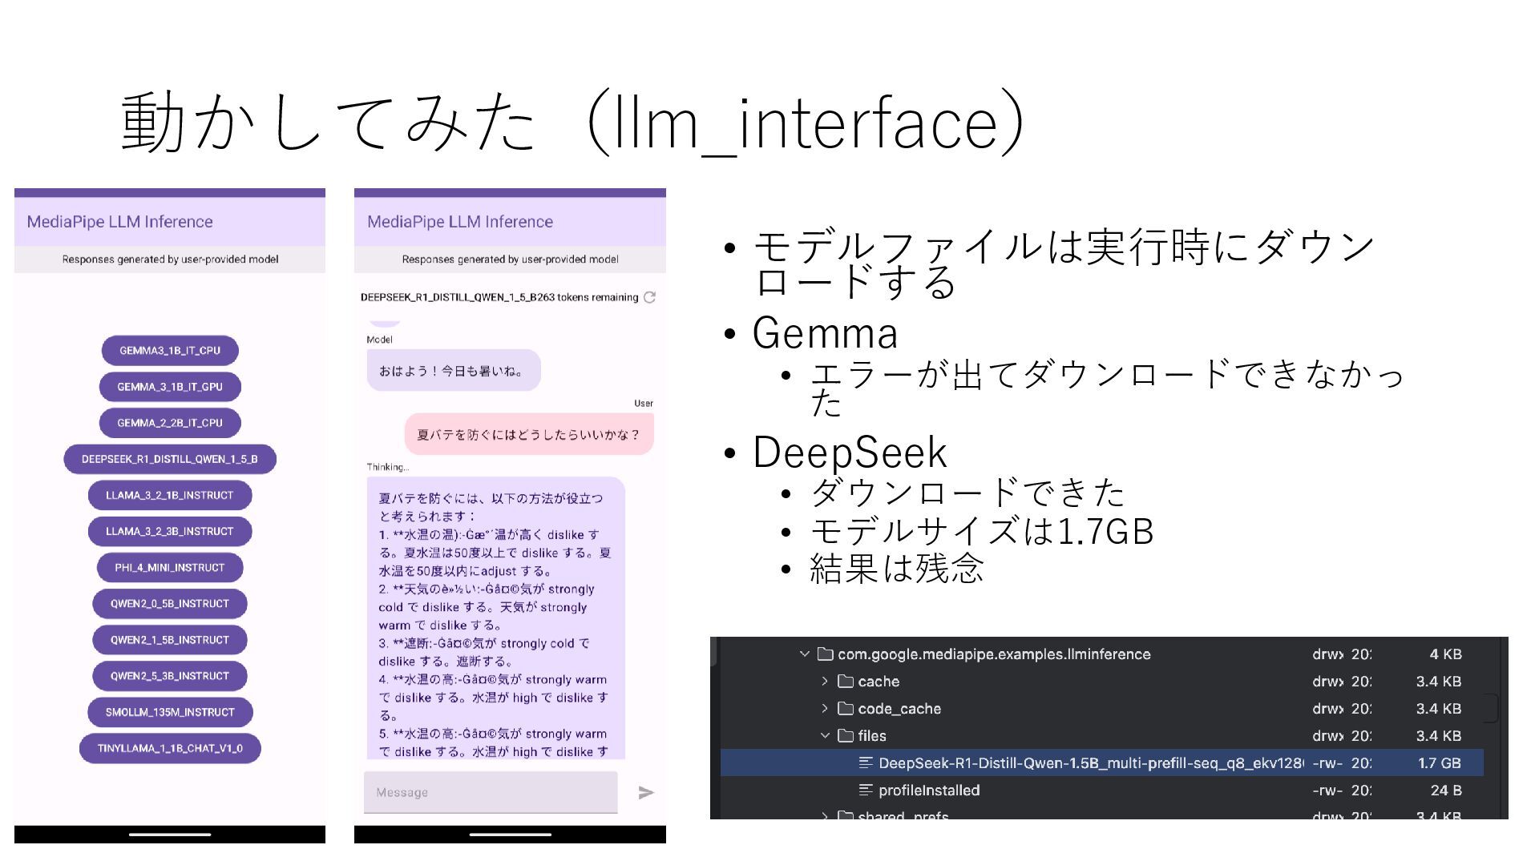
Task: Click the Thinking... status label
Action: [388, 467]
